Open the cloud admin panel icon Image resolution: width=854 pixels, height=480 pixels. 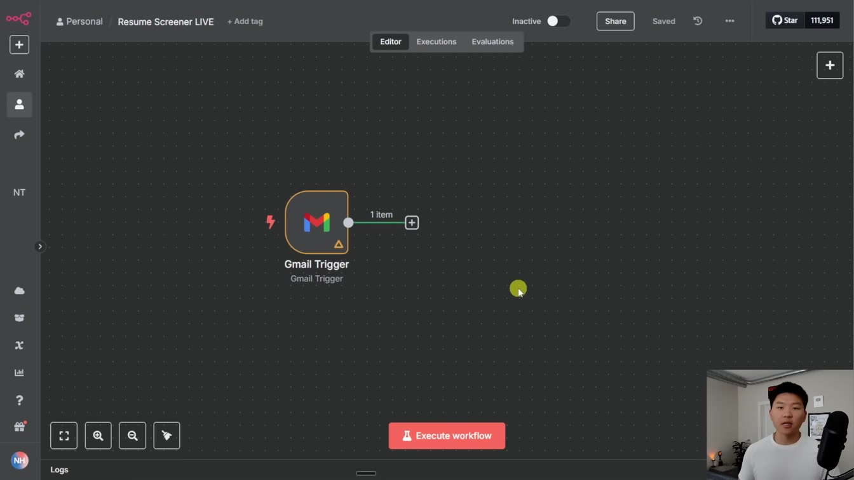pyautogui.click(x=19, y=291)
